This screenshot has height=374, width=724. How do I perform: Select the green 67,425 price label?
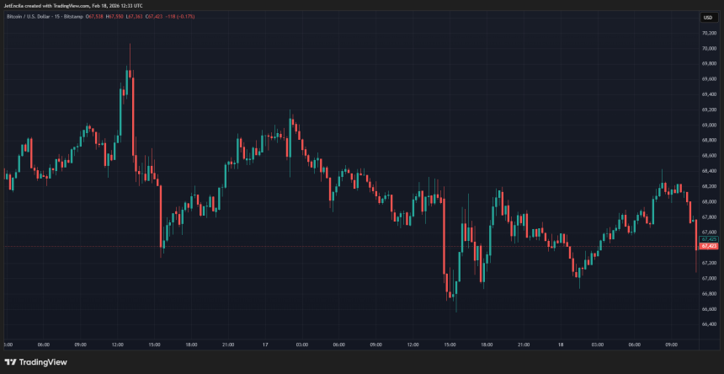pos(708,239)
